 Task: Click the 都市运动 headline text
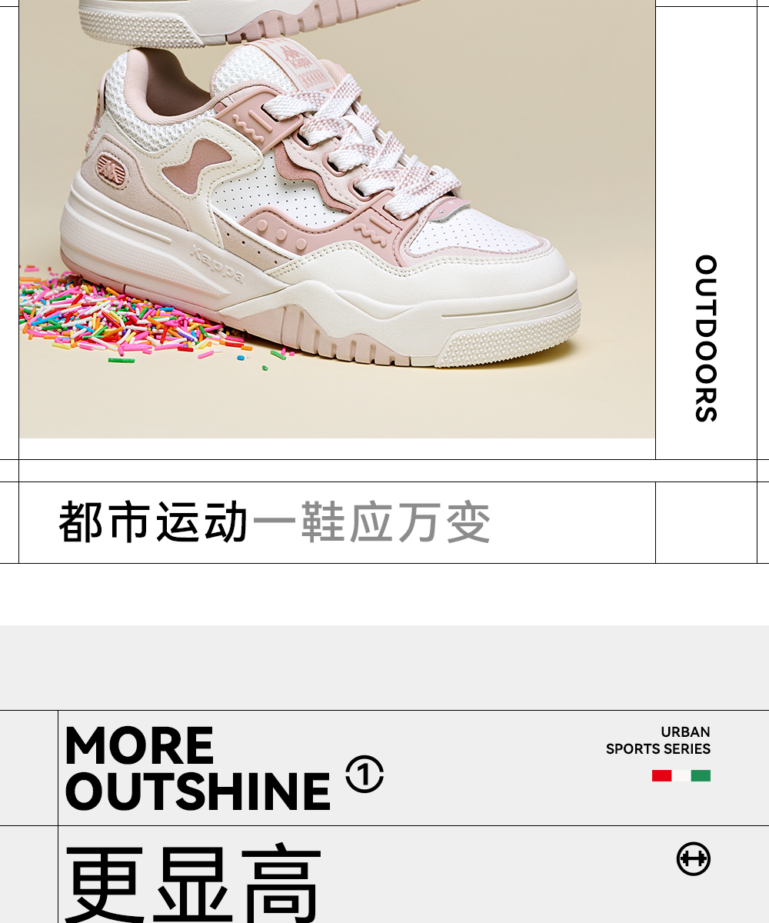154,522
